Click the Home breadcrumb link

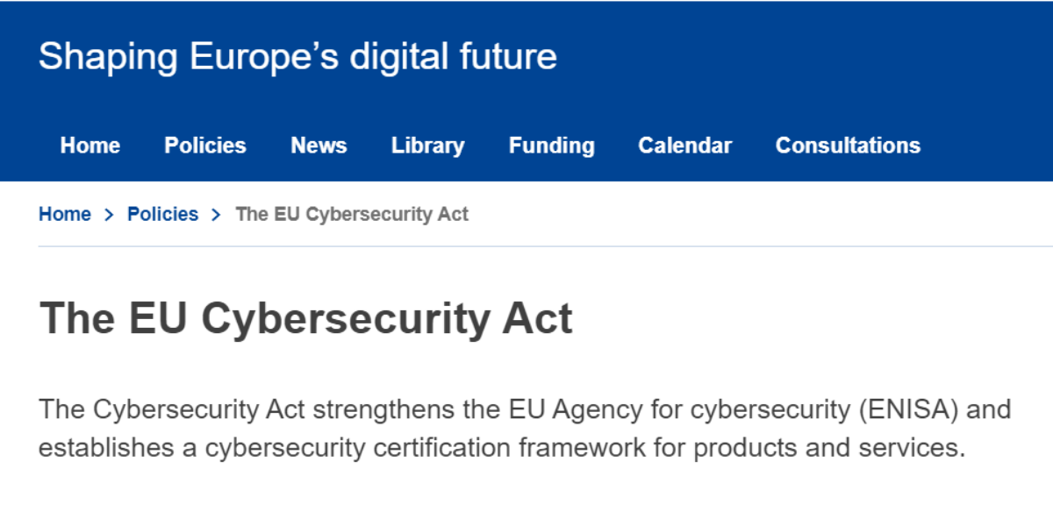pos(65,214)
